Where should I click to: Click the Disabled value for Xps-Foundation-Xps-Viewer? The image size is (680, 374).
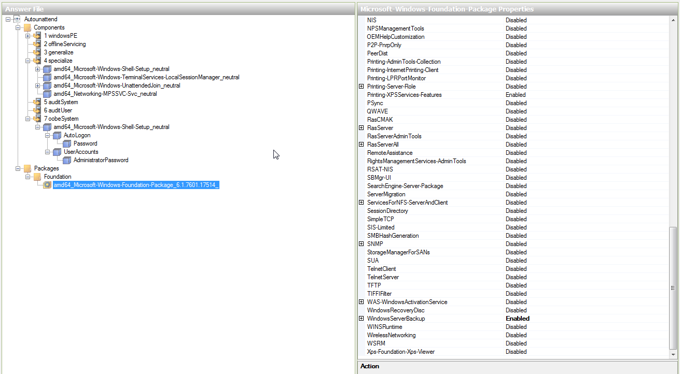[x=516, y=352]
